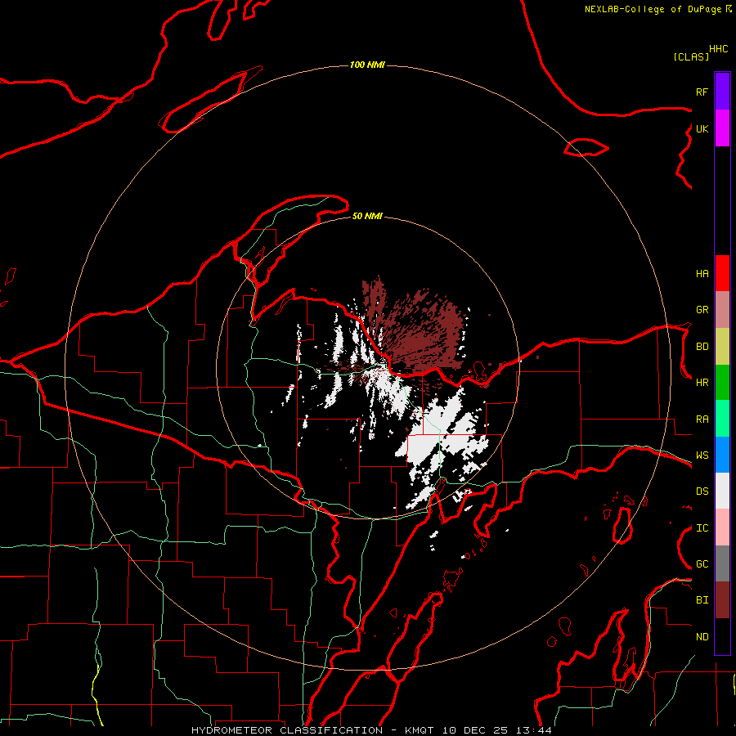Click the 'HYDROMETEOR CLASSIFICATION' title text
The image size is (736, 736).
(x=287, y=730)
